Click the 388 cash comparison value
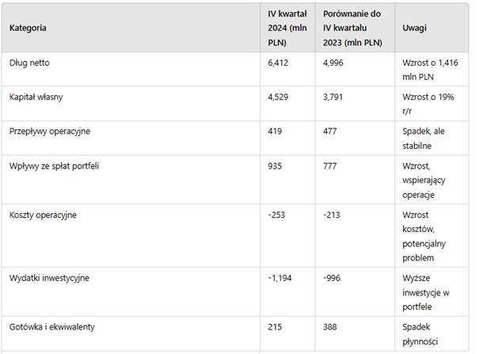The height and width of the screenshot is (354, 479). [331, 327]
